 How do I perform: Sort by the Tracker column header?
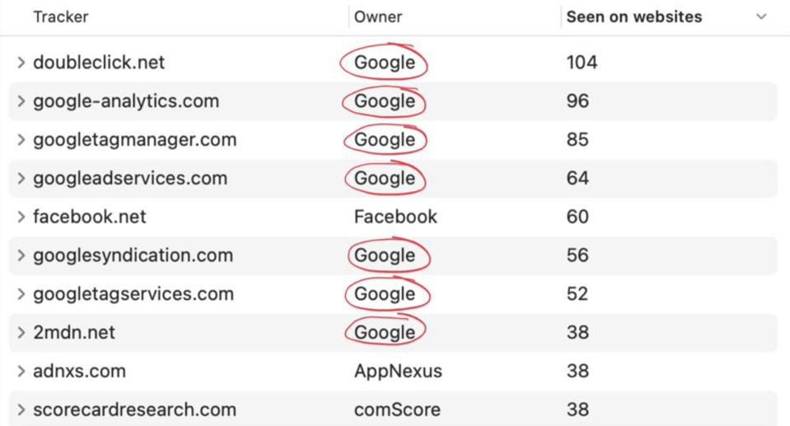tap(61, 16)
